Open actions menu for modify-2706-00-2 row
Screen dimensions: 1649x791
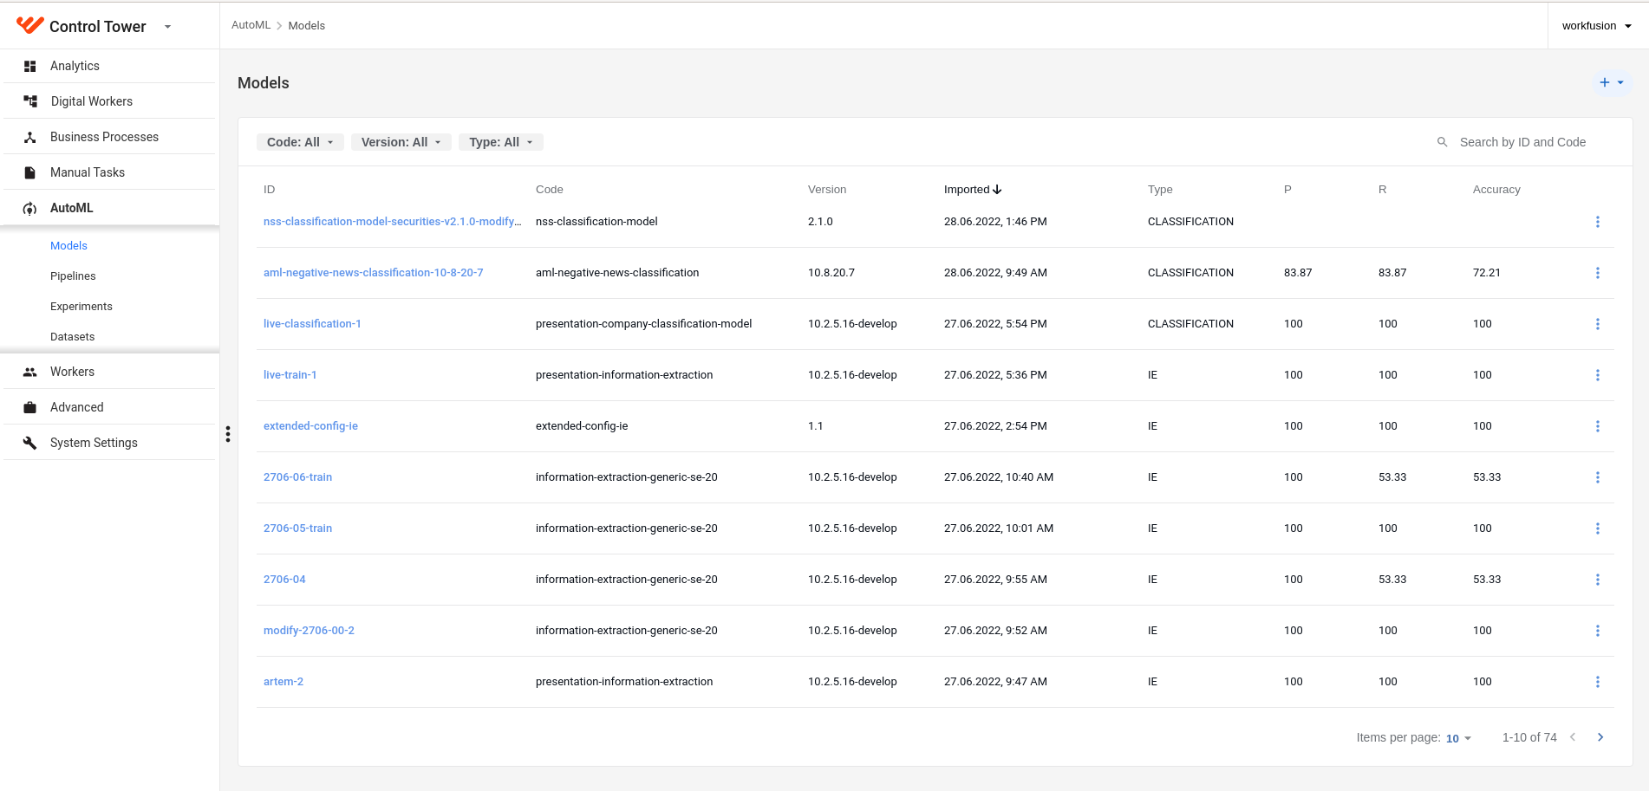click(1598, 631)
